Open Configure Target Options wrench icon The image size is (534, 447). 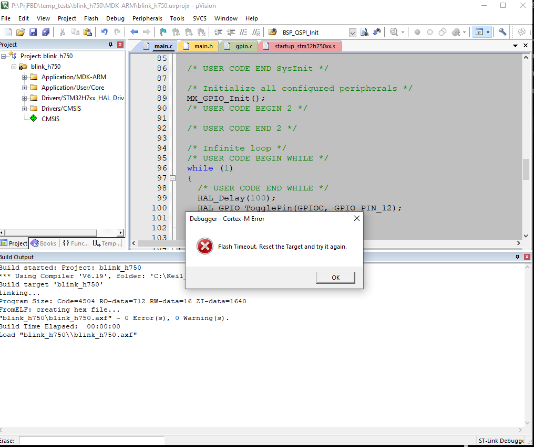coord(502,31)
